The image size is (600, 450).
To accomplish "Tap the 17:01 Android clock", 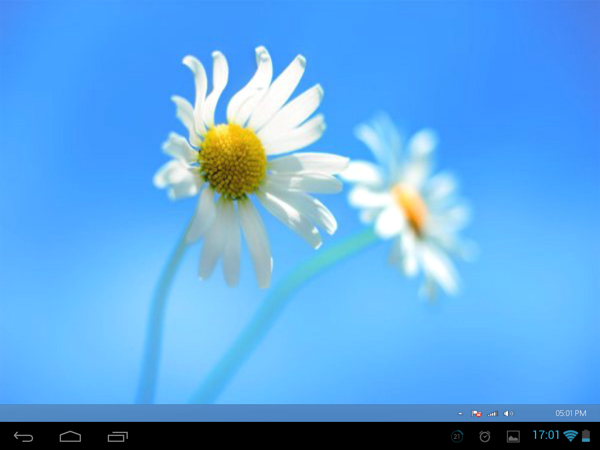I will (546, 435).
